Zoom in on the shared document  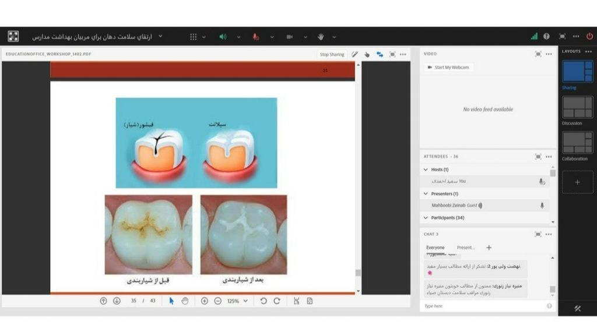pos(205,301)
